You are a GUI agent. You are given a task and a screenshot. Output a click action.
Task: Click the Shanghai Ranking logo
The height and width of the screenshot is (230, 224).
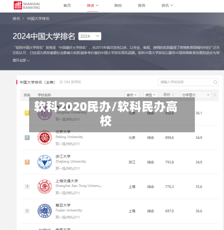(27, 5)
